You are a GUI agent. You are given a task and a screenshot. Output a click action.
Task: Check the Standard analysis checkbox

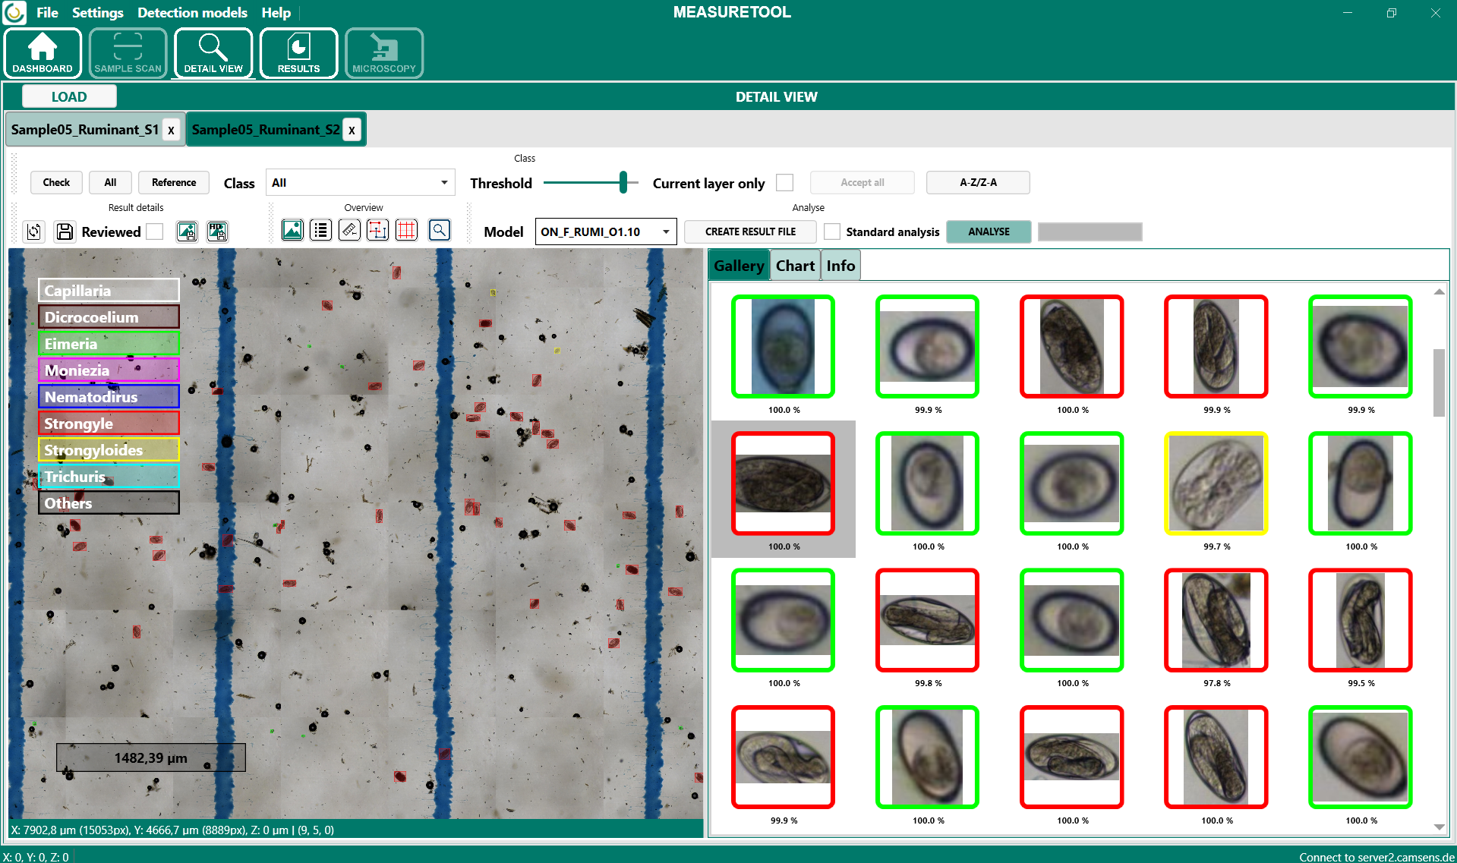pos(832,231)
